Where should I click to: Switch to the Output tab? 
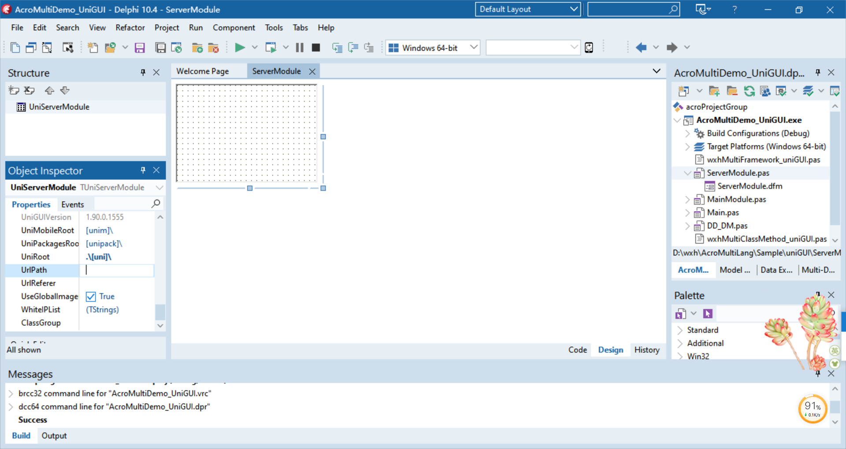pyautogui.click(x=54, y=435)
